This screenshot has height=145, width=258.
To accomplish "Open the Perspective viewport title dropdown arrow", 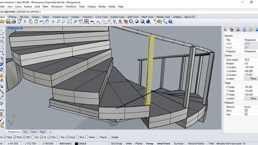I will [22, 28].
